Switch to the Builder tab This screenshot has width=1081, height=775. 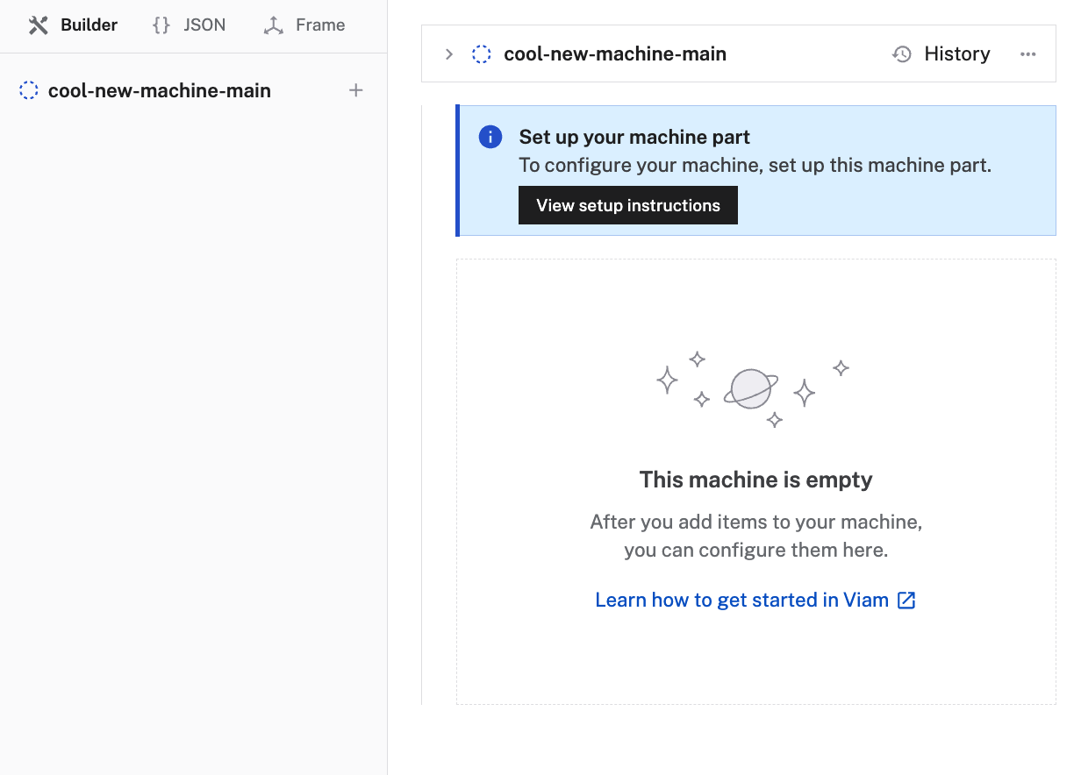click(x=88, y=25)
